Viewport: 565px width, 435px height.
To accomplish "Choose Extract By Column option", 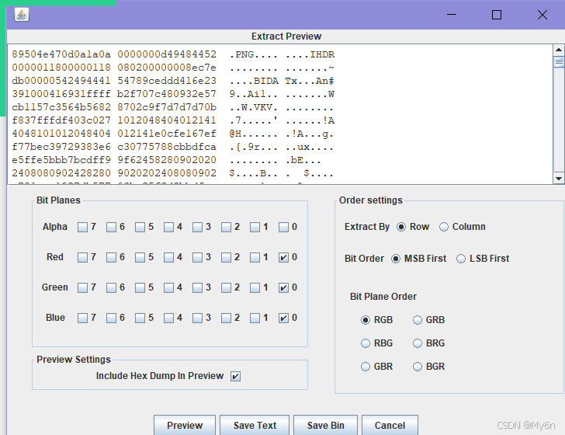I will [444, 227].
